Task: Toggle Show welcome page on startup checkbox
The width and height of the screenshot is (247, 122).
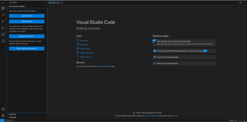Action: pyautogui.click(x=134, y=113)
